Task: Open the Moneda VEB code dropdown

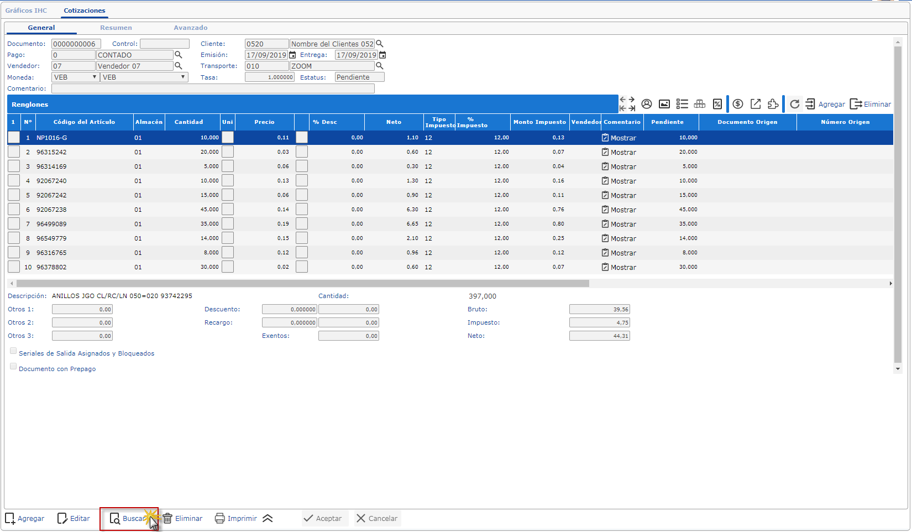Action: click(x=75, y=77)
